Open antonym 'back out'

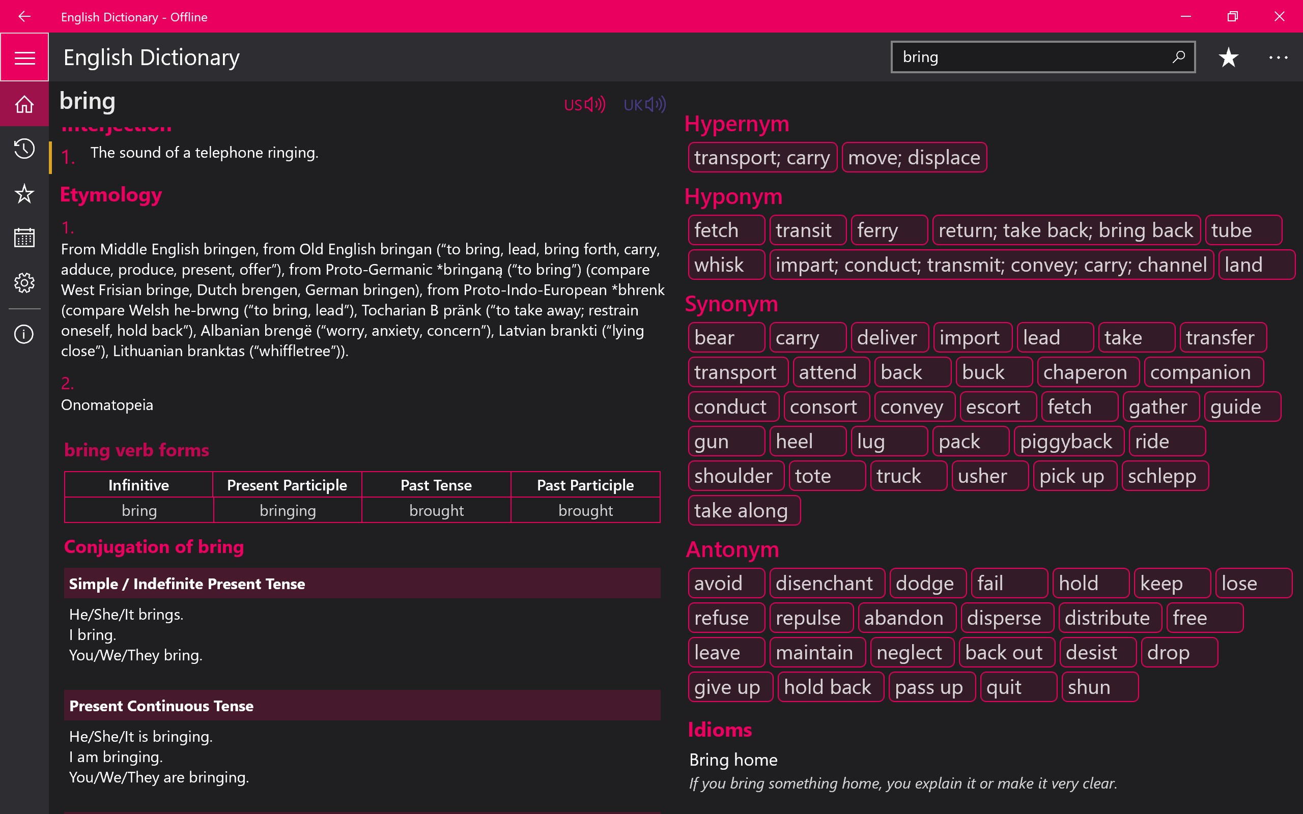point(1007,653)
